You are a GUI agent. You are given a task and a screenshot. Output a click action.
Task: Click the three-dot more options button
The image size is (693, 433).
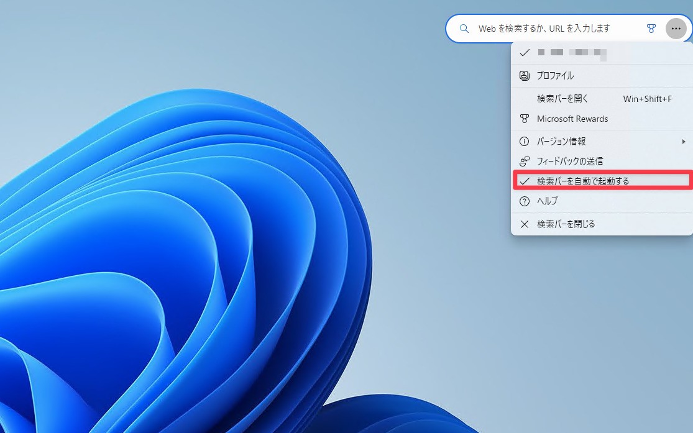(x=676, y=29)
